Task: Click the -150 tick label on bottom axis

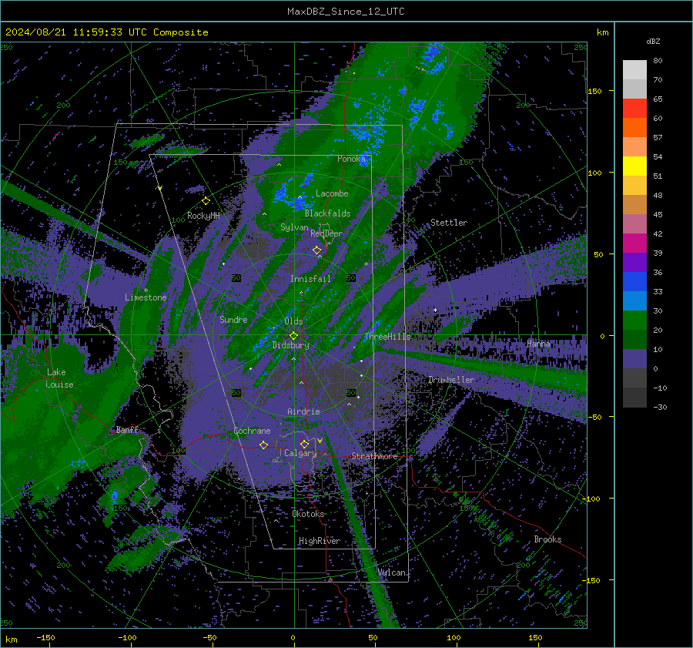Action: [x=45, y=637]
